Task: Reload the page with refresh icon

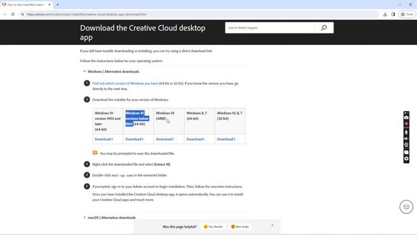Action: [x=13, y=14]
